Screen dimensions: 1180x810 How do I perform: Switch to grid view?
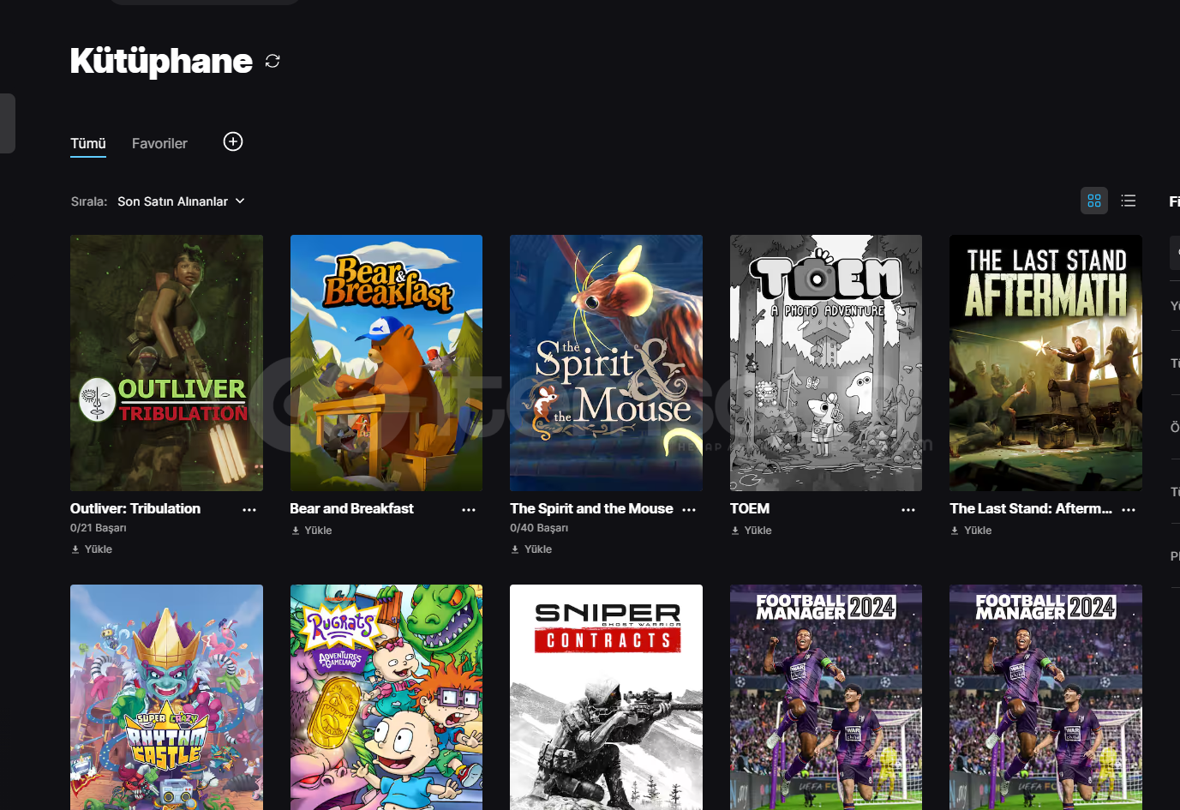coord(1094,201)
